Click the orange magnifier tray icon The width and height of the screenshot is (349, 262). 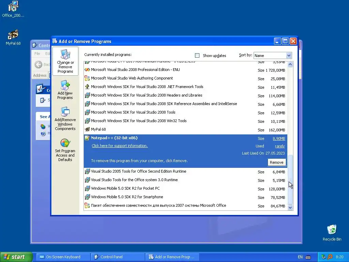point(330,257)
